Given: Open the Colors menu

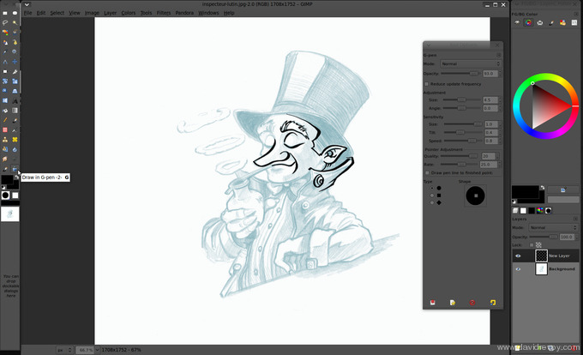Looking at the screenshot, I should click(129, 13).
